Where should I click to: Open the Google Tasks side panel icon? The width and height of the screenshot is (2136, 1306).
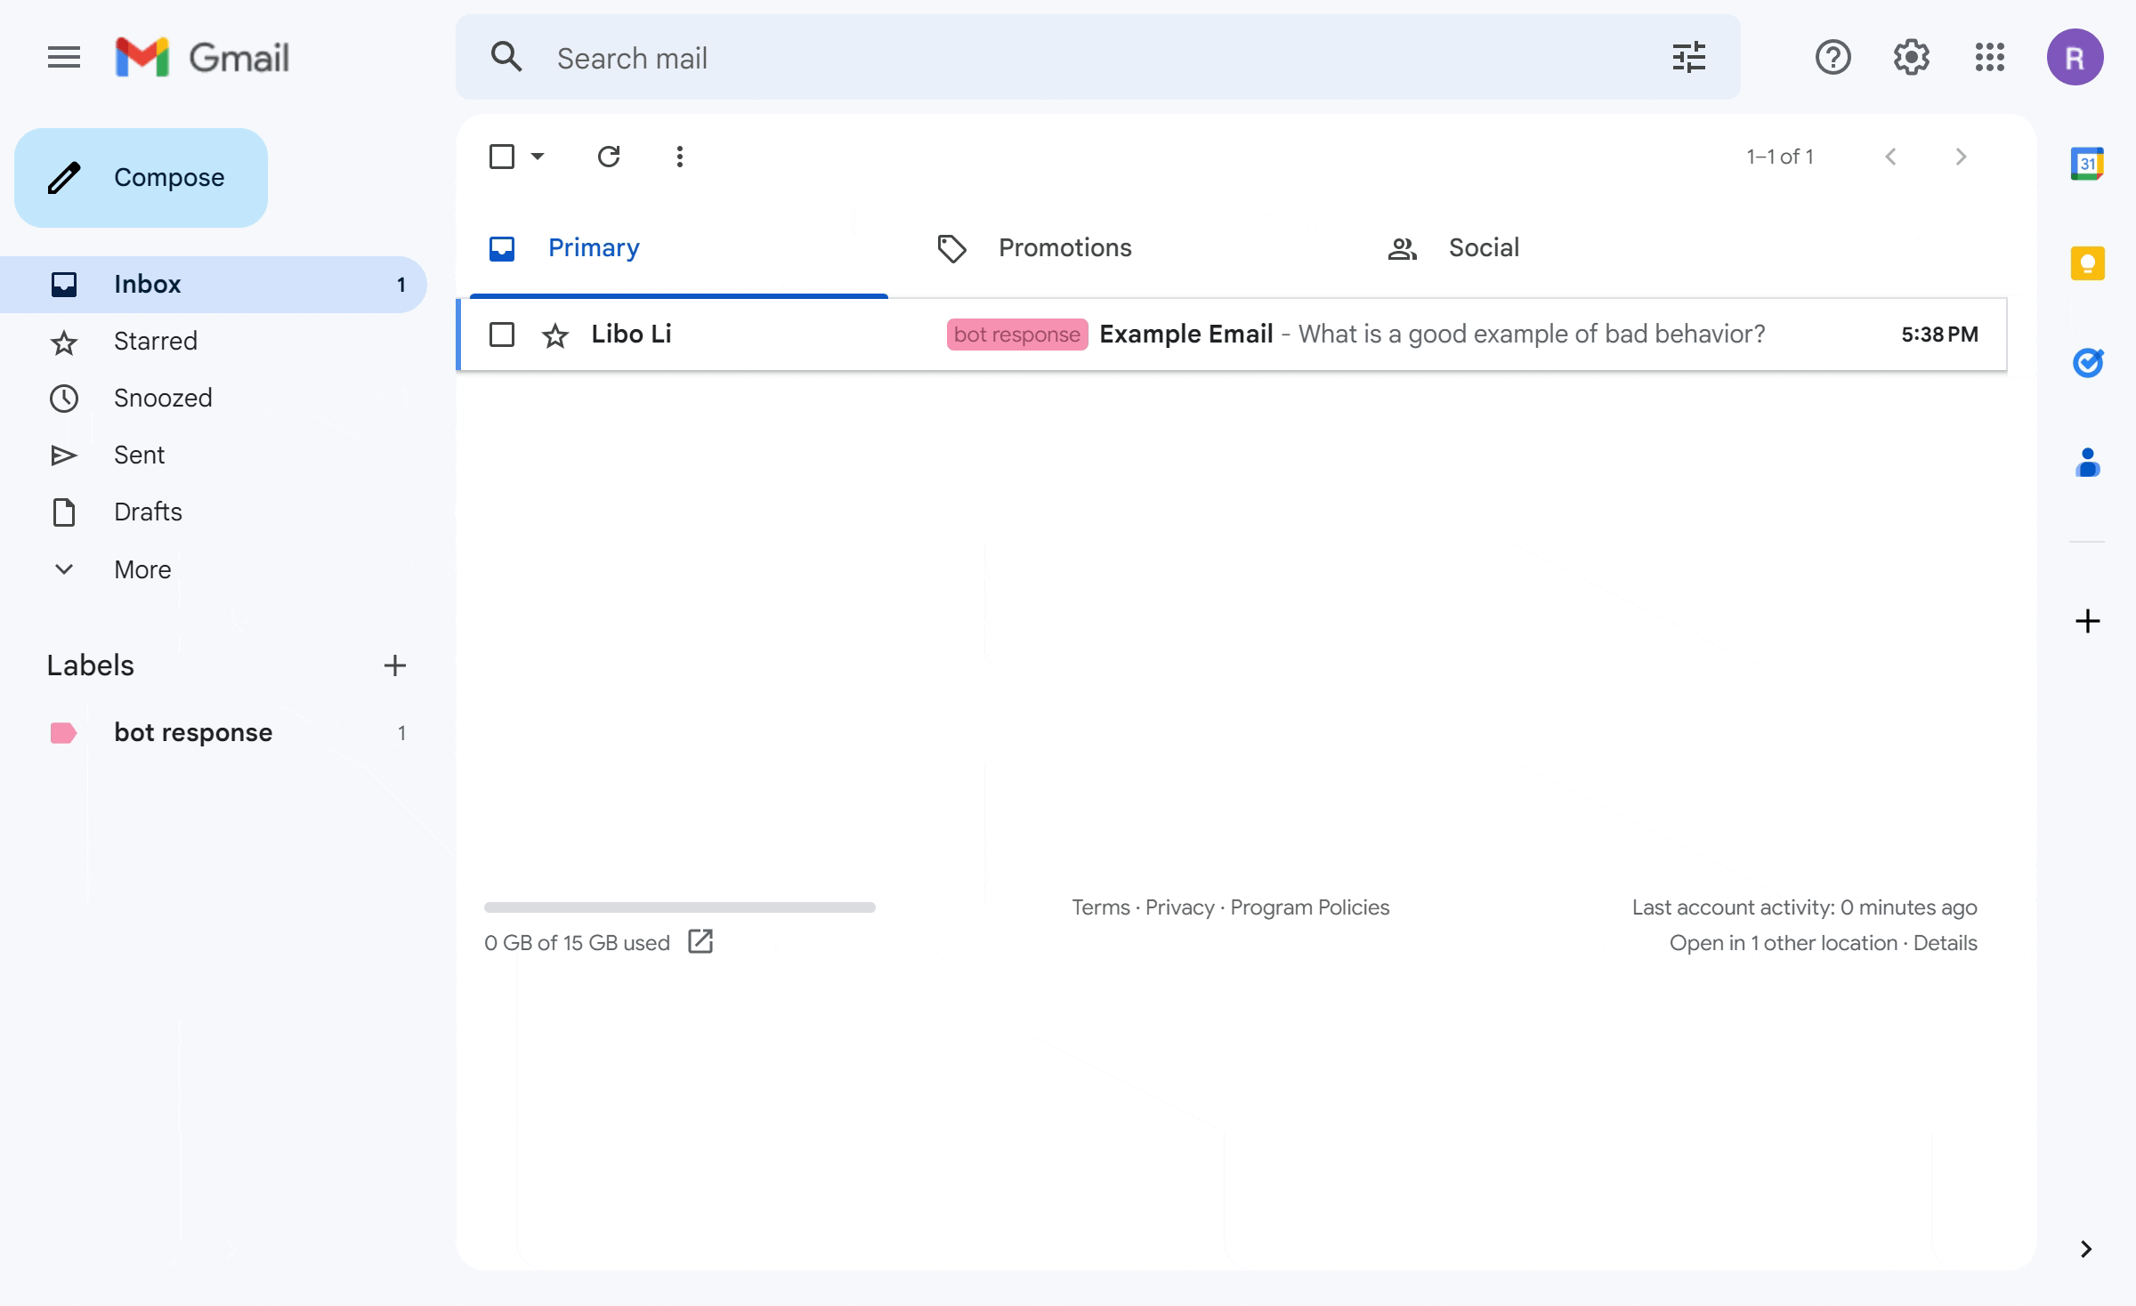pyautogui.click(x=2087, y=363)
